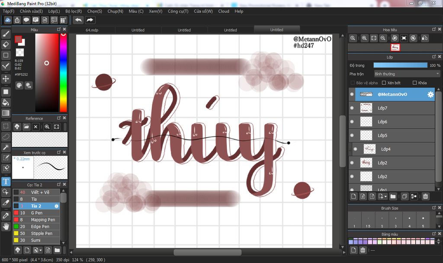The image size is (443, 263).
Task: Select the Stipple Pen brush
Action: [36, 233]
